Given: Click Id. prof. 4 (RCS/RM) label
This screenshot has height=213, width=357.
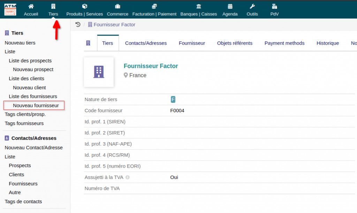Looking at the screenshot, I should [x=107, y=155].
